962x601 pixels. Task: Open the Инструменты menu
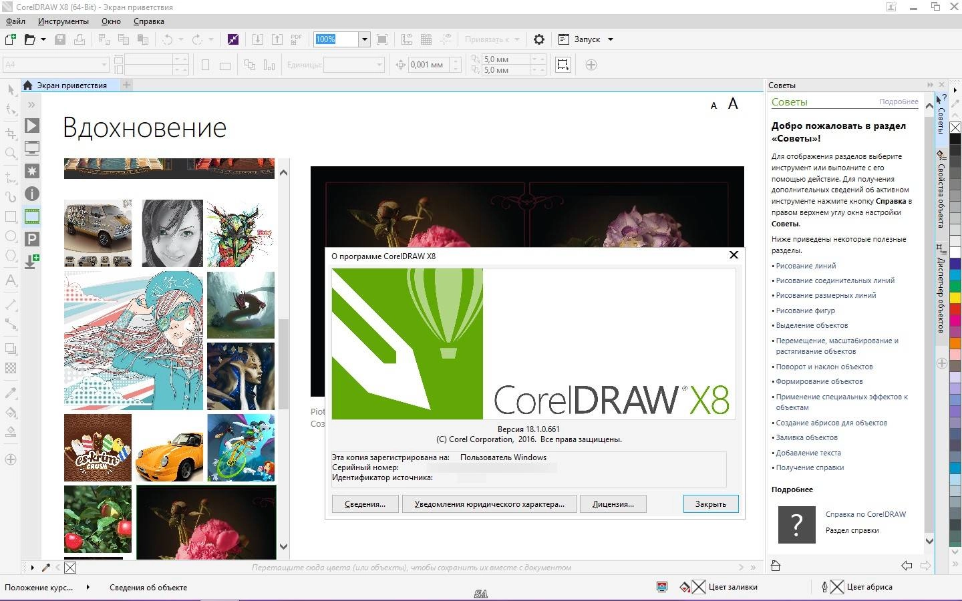[x=63, y=21]
